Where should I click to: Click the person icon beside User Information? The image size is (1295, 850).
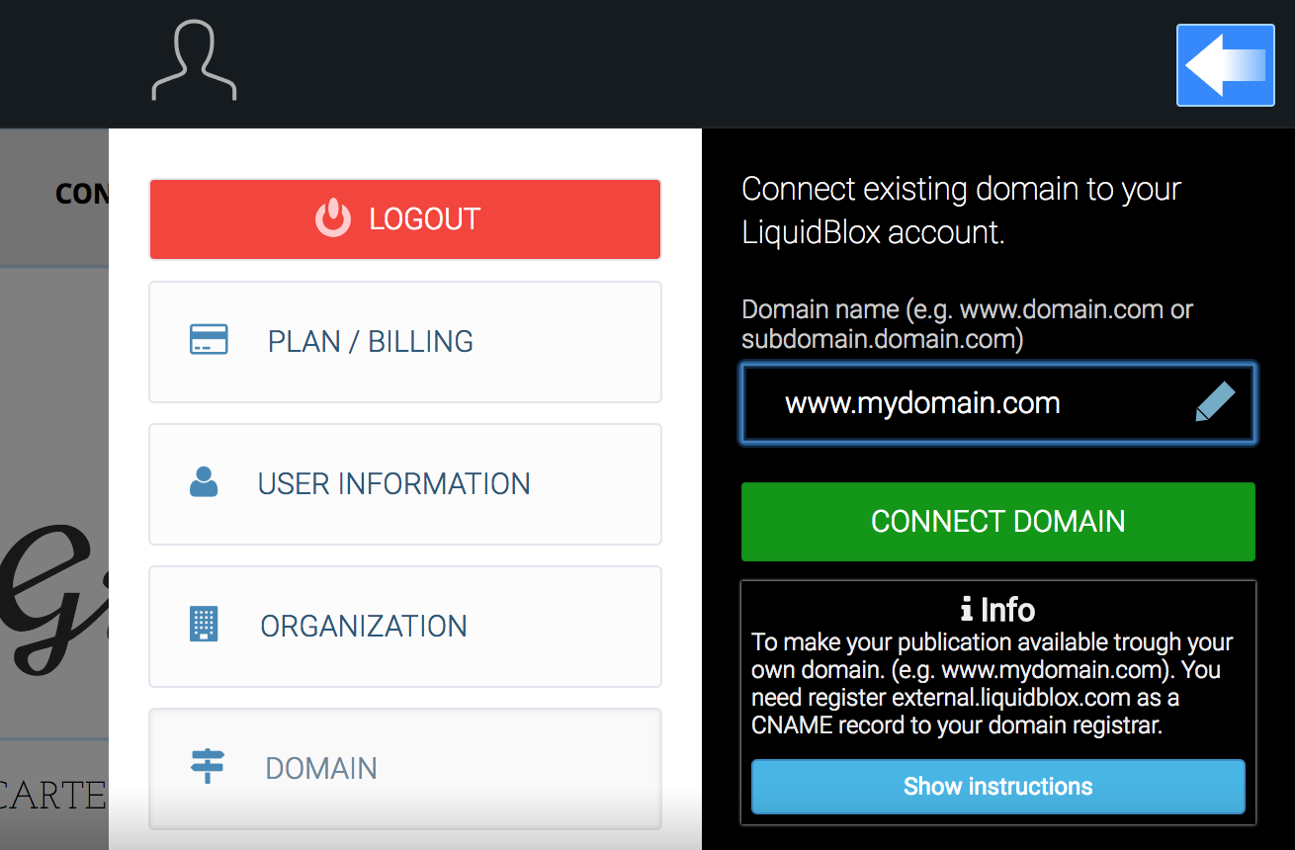click(x=204, y=483)
